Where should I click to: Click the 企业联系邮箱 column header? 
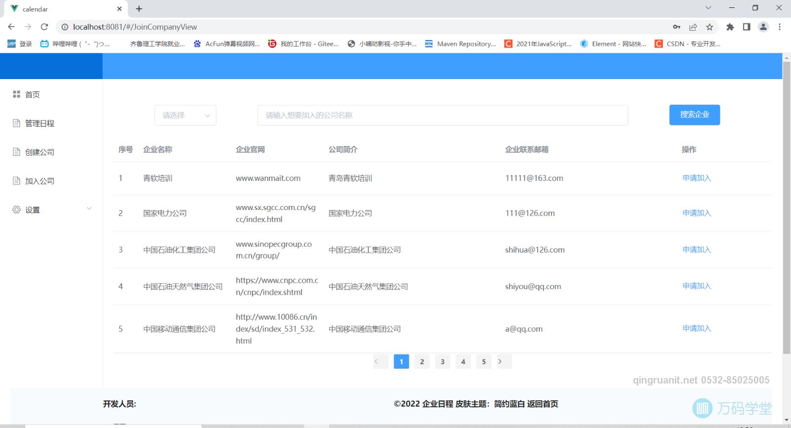(527, 149)
